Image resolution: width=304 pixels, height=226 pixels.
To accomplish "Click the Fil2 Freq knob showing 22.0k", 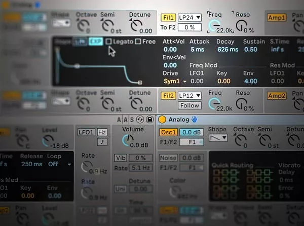I will [x=214, y=103].
